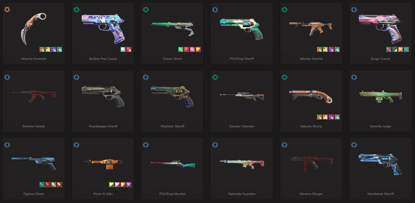Click the green tier icon on Cavalier Operator
Viewport: 415px width, 203px height.
(215, 77)
